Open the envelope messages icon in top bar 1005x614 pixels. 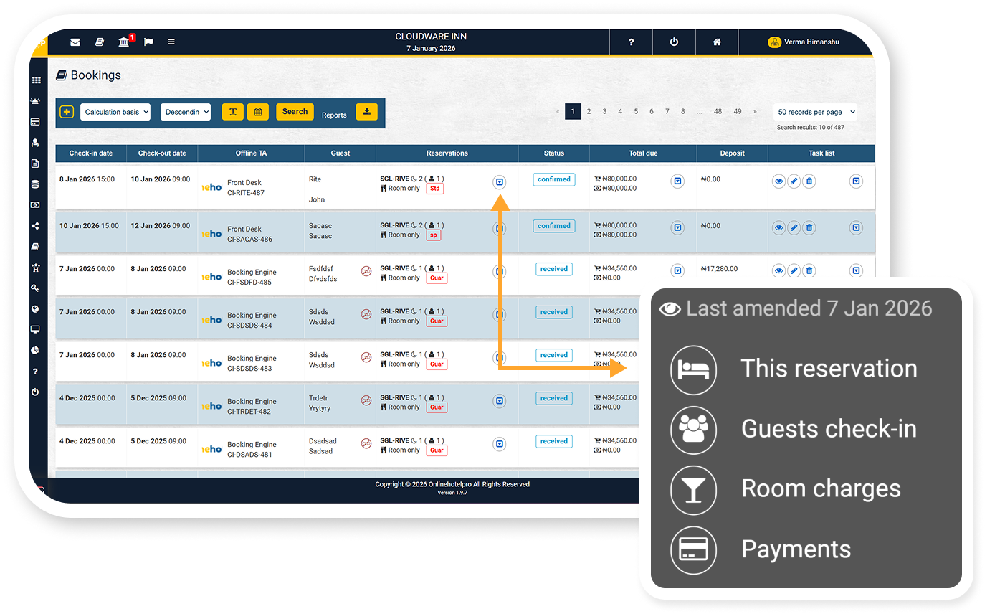[x=75, y=42]
